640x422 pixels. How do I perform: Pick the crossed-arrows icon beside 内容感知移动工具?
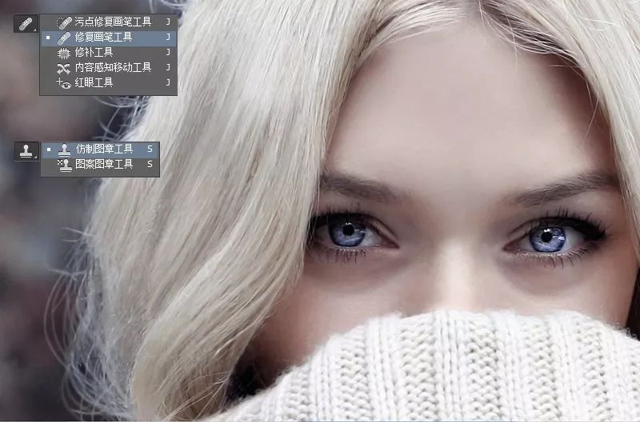(x=64, y=68)
